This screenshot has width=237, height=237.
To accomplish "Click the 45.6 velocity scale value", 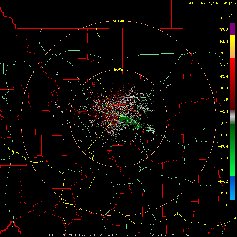I will 224,76.
